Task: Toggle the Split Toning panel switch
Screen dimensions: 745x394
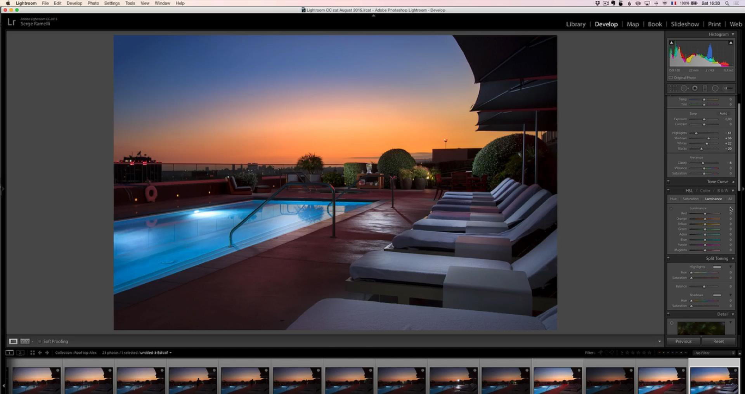Action: click(669, 258)
